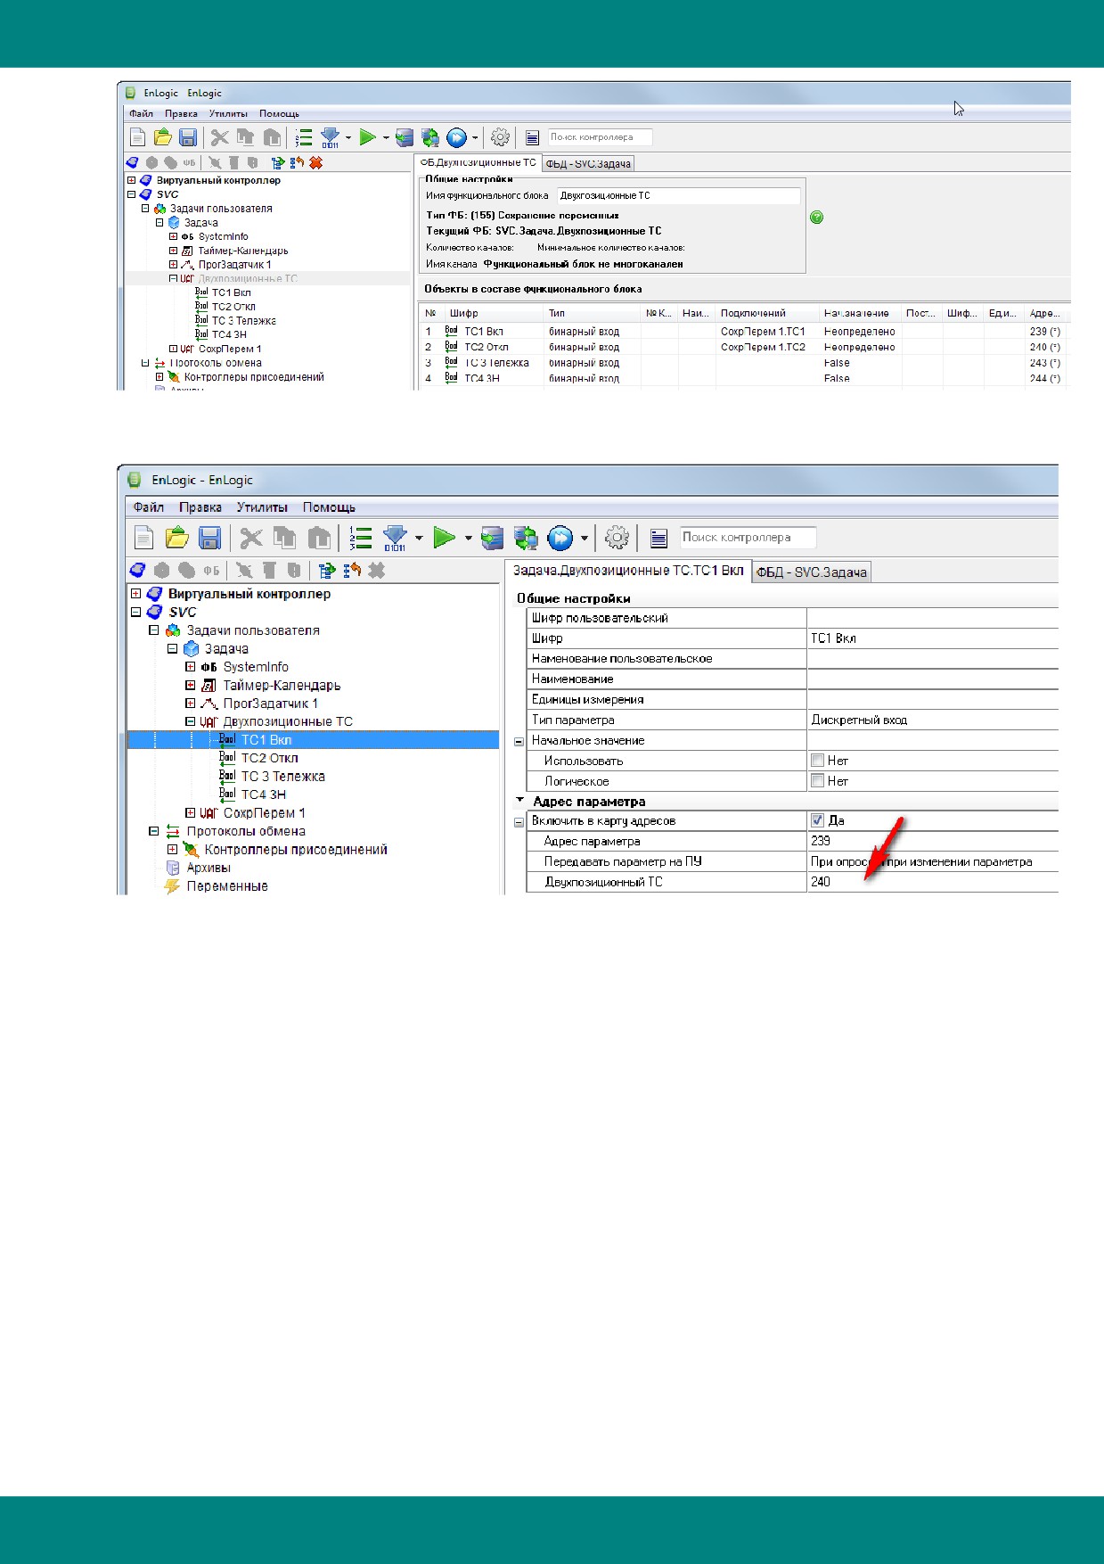Click green help question icon in upper window

tap(817, 218)
